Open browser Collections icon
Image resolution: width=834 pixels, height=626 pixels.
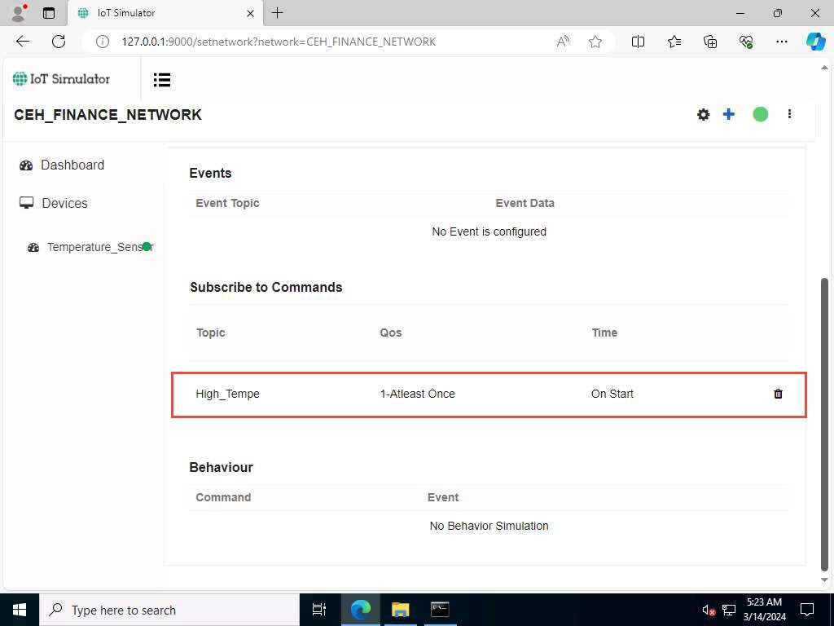710,42
